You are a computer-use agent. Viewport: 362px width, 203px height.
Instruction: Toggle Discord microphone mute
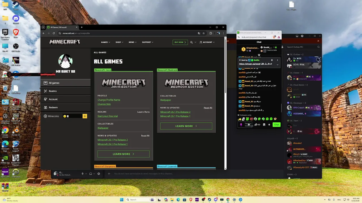[x=83, y=174]
